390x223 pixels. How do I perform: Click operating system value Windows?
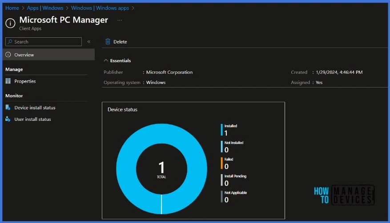pyautogui.click(x=156, y=83)
